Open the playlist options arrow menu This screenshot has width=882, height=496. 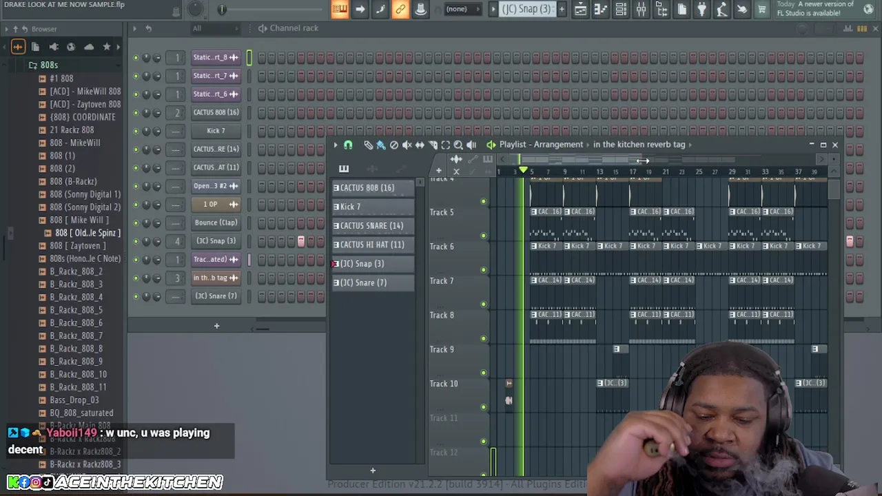(x=335, y=145)
